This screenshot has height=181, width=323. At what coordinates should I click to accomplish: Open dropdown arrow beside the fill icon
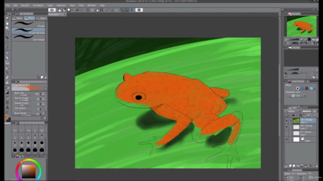pyautogui.click(x=72, y=10)
